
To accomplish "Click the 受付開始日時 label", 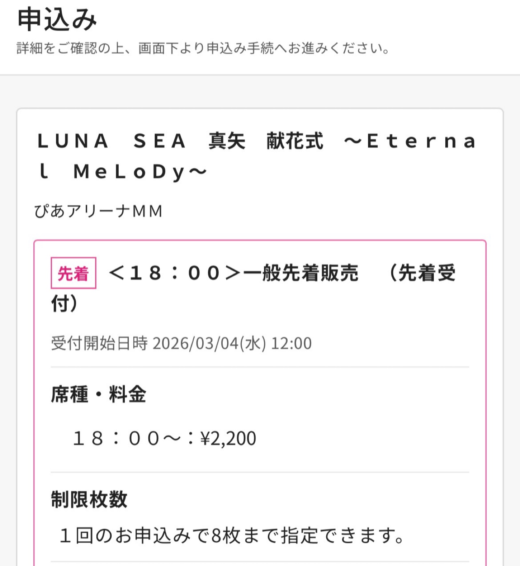I will click(x=99, y=343).
